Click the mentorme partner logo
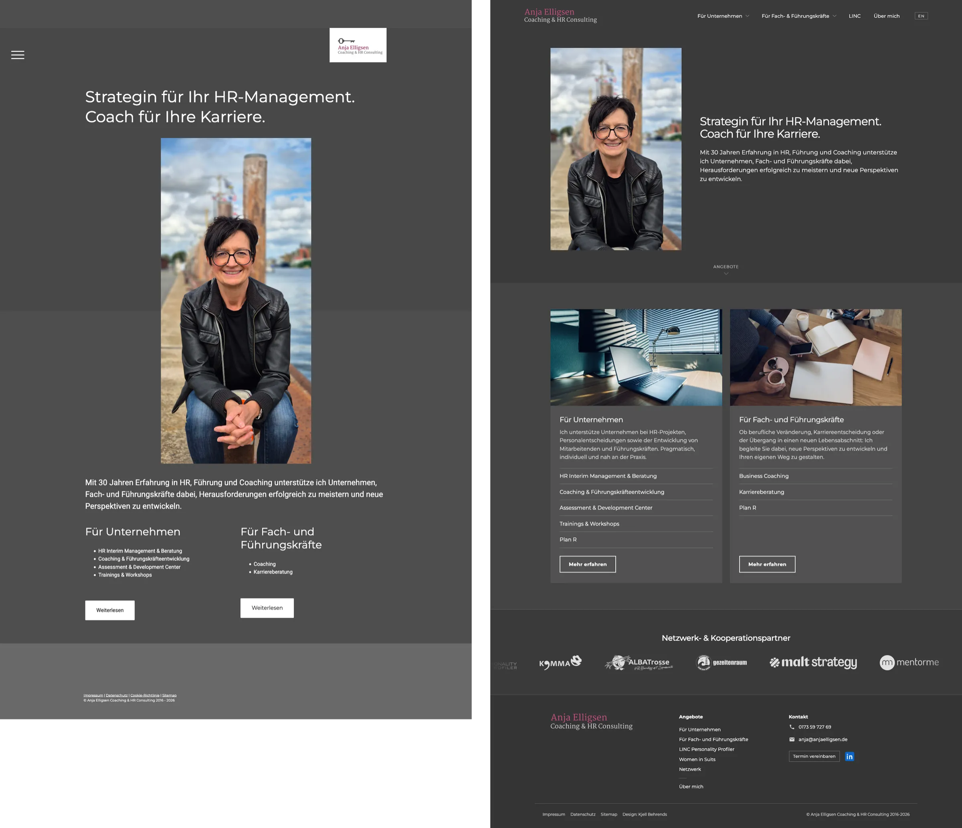 [909, 662]
